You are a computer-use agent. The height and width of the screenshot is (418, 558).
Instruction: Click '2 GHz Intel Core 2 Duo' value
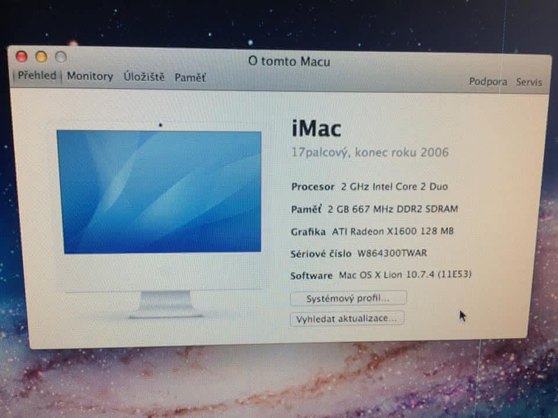tap(394, 186)
